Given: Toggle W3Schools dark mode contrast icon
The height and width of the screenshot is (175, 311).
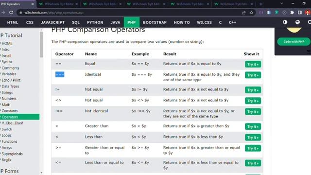Looking at the screenshot, I should [285, 22].
